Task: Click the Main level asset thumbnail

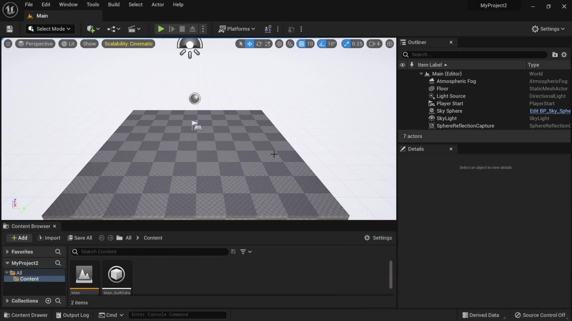Action: (84, 274)
